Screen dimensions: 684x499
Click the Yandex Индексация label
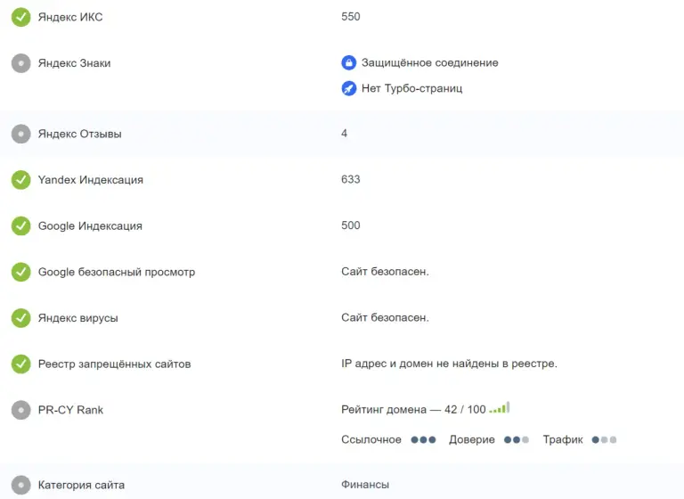91,180
